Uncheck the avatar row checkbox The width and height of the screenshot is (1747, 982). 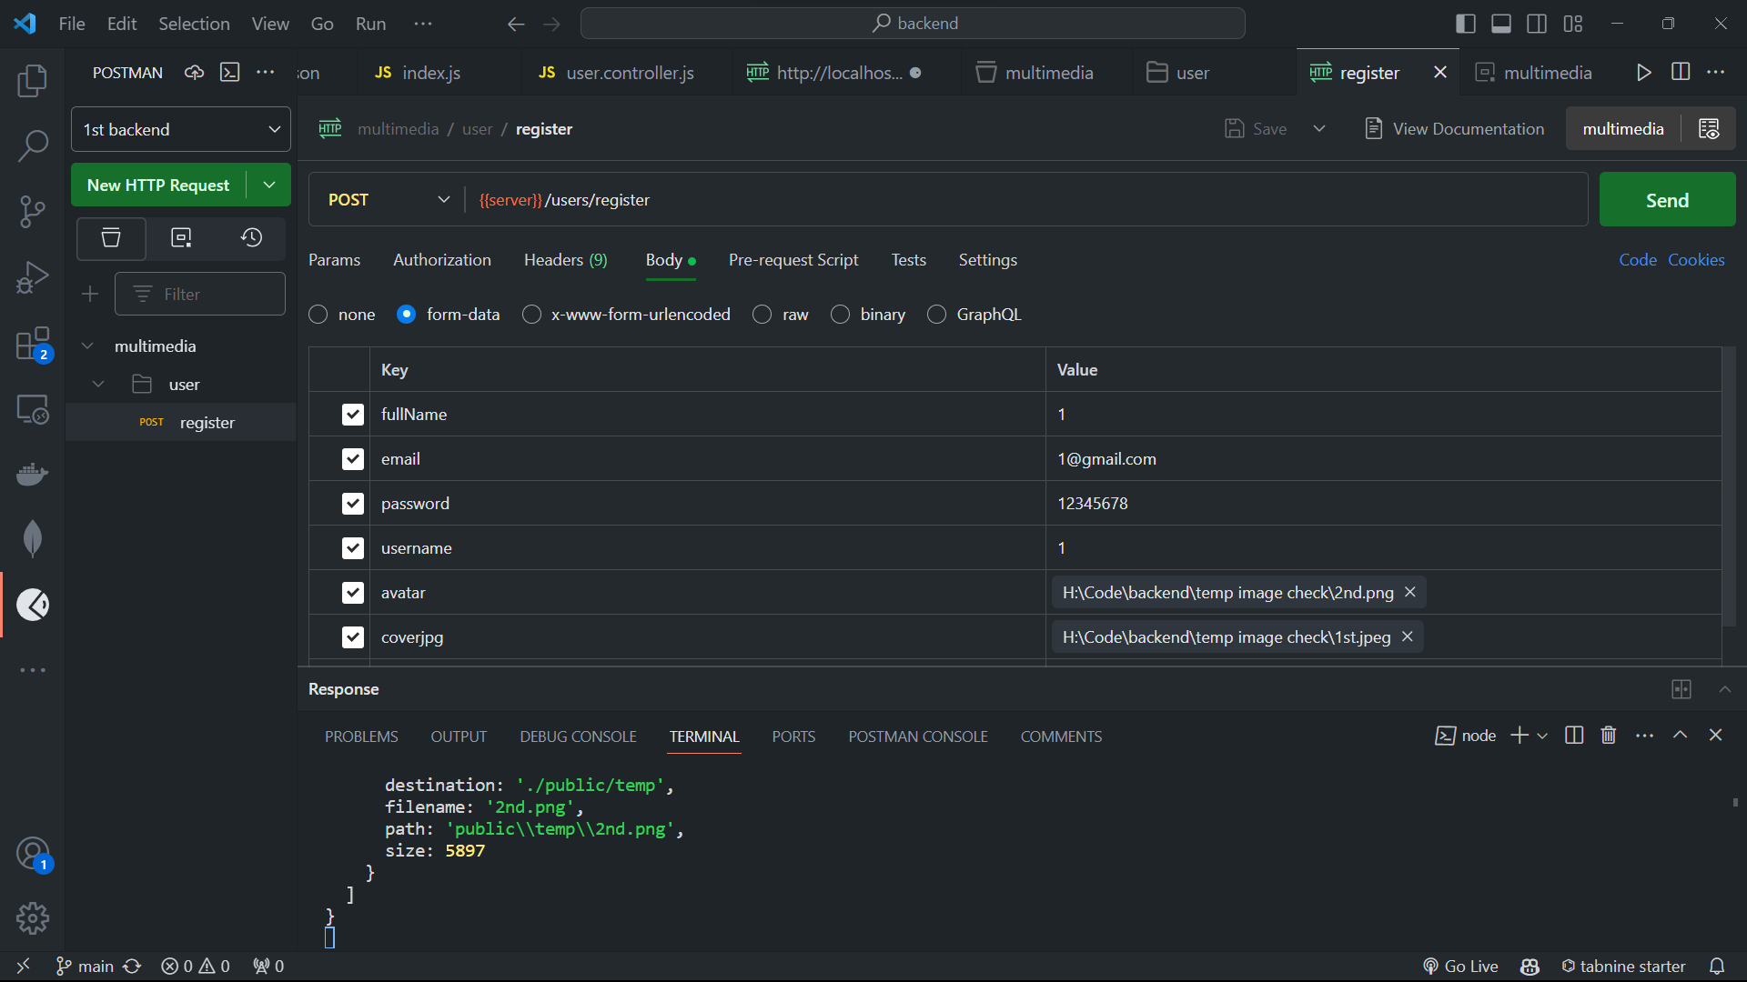click(x=353, y=593)
